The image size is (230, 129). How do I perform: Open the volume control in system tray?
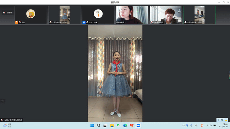point(211,125)
